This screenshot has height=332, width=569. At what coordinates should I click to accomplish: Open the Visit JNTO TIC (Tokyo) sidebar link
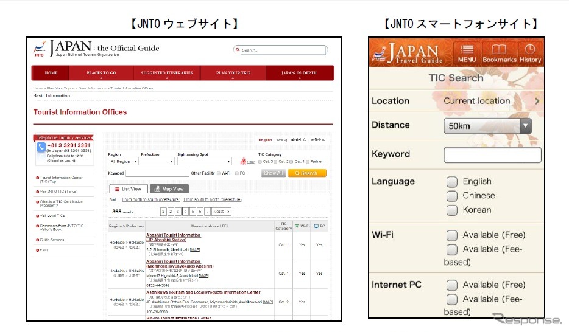pyautogui.click(x=58, y=192)
